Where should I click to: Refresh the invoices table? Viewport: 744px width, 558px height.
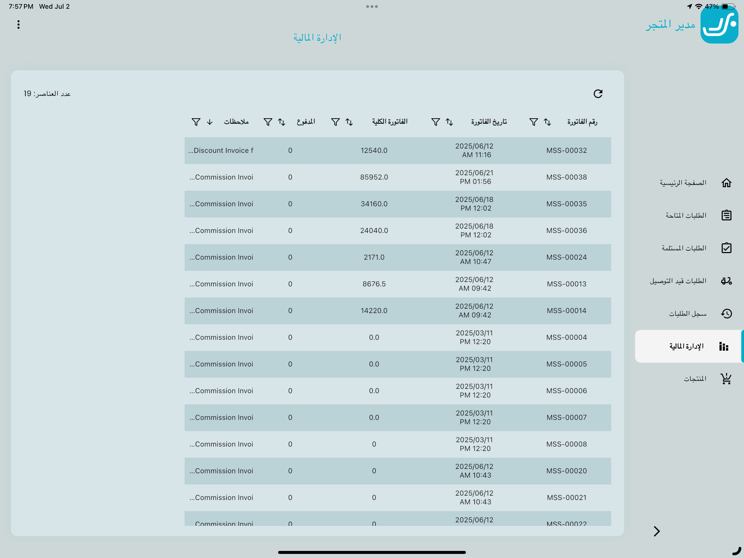pos(598,93)
